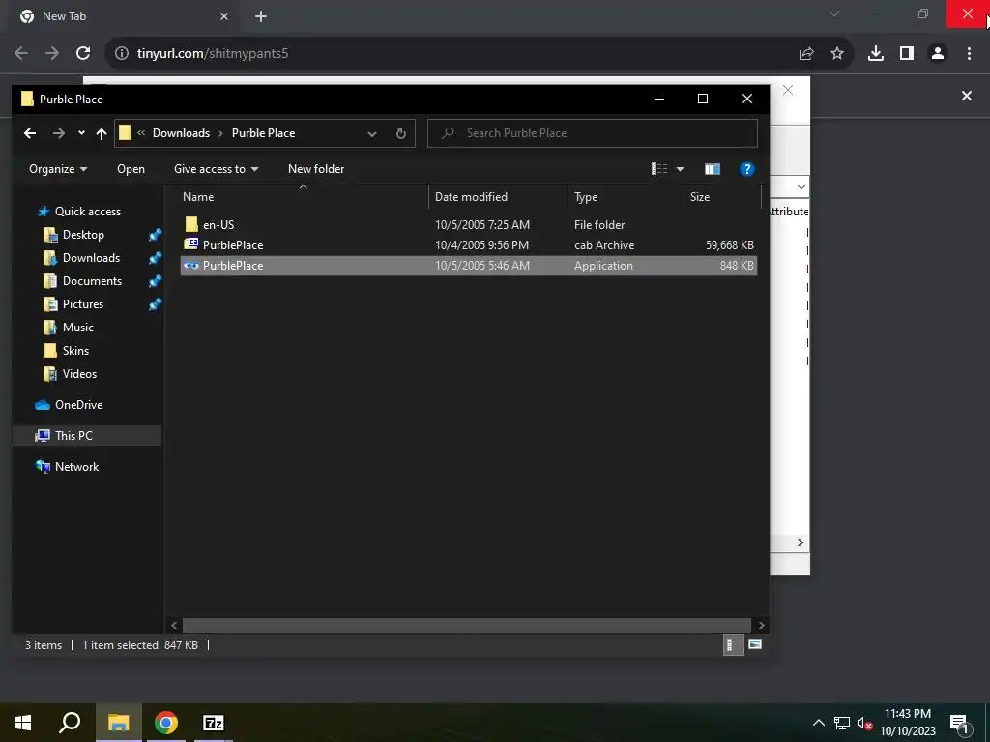This screenshot has width=990, height=742.
Task: Click Purble Place breadcrumb segment
Action: [x=263, y=133]
